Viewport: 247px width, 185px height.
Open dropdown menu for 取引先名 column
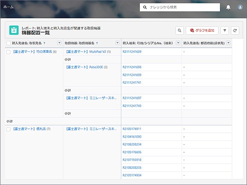(x=59, y=43)
